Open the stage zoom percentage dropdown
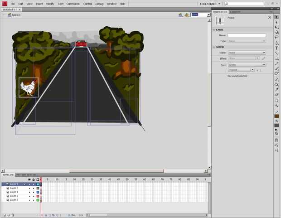The image size is (281, 218). pyautogui.click(x=208, y=15)
